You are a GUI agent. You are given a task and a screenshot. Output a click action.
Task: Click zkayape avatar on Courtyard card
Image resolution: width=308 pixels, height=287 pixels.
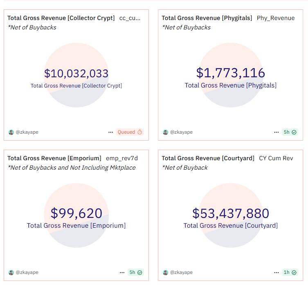click(x=166, y=272)
